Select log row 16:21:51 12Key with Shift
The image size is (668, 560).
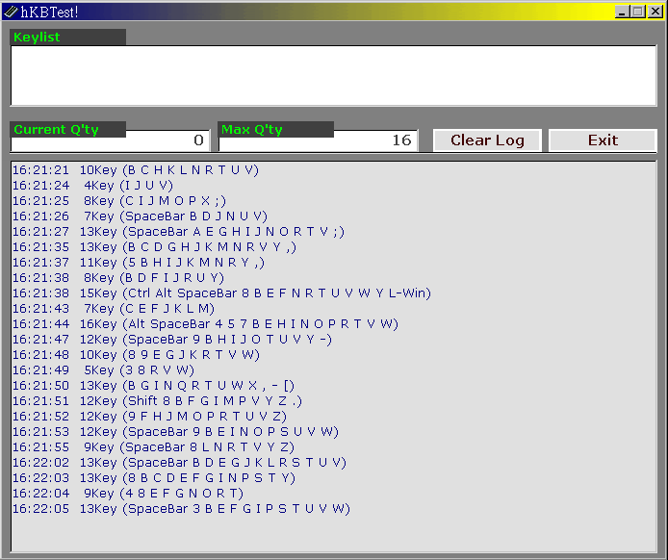click(157, 400)
